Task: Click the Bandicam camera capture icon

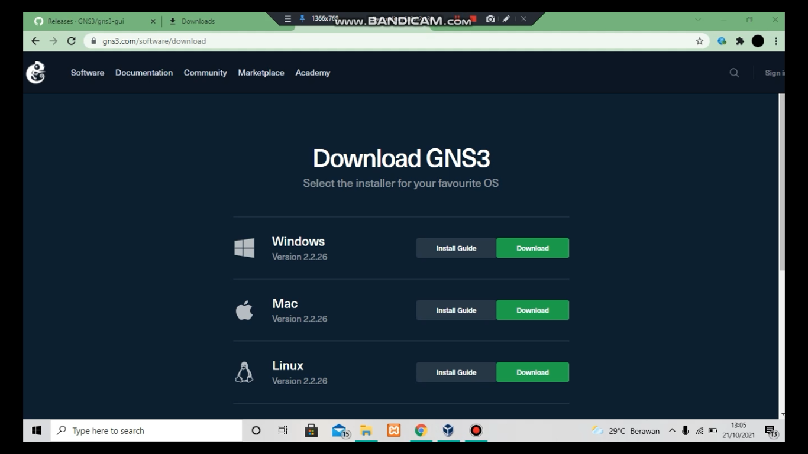Action: (x=490, y=19)
